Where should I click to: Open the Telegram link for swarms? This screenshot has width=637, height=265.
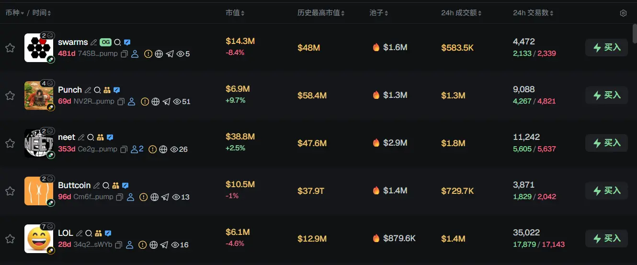click(x=170, y=54)
